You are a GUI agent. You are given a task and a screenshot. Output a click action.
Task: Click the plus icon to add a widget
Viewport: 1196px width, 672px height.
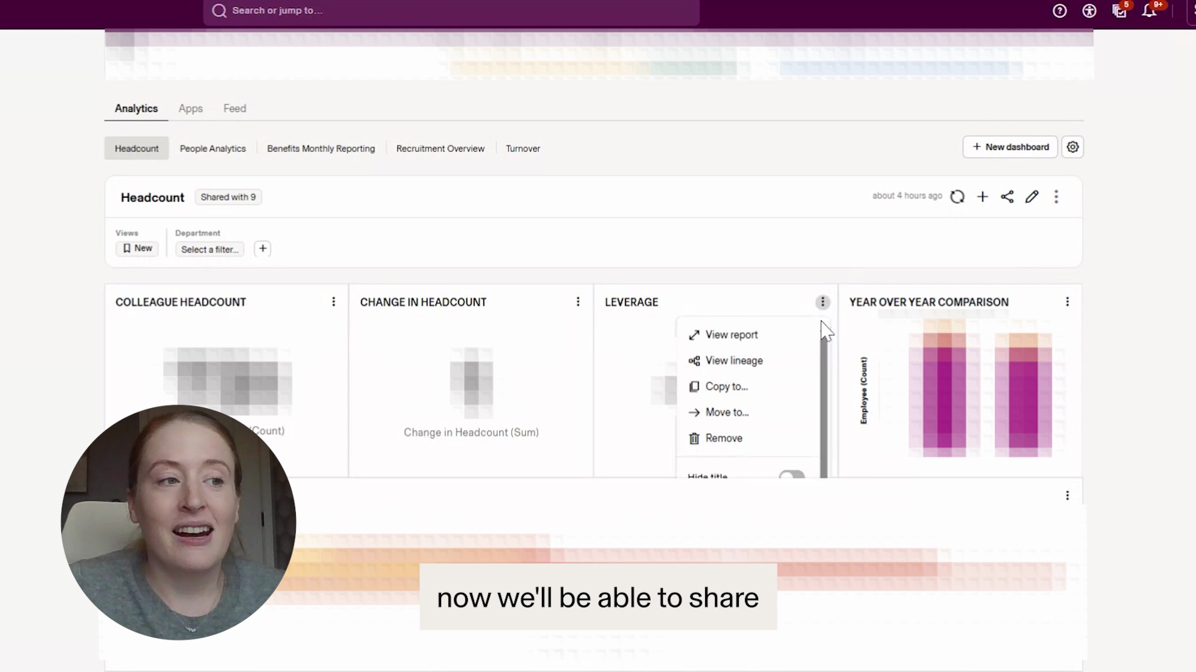[982, 197]
